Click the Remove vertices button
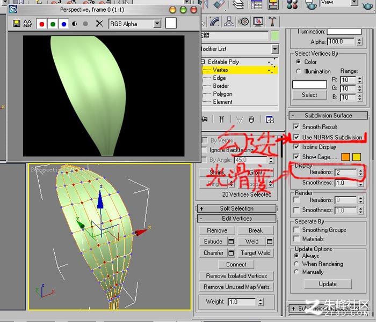Viewport: 376px width, 322px height. (x=217, y=230)
